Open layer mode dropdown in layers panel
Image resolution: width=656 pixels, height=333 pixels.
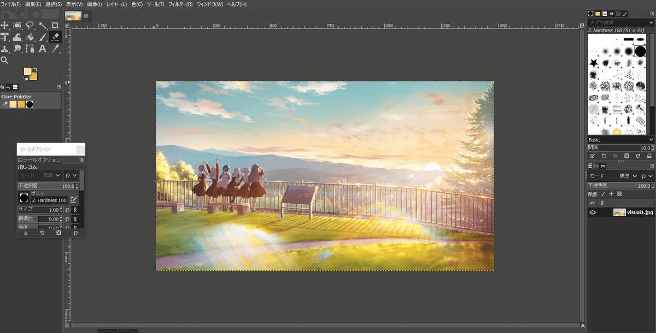click(x=613, y=176)
